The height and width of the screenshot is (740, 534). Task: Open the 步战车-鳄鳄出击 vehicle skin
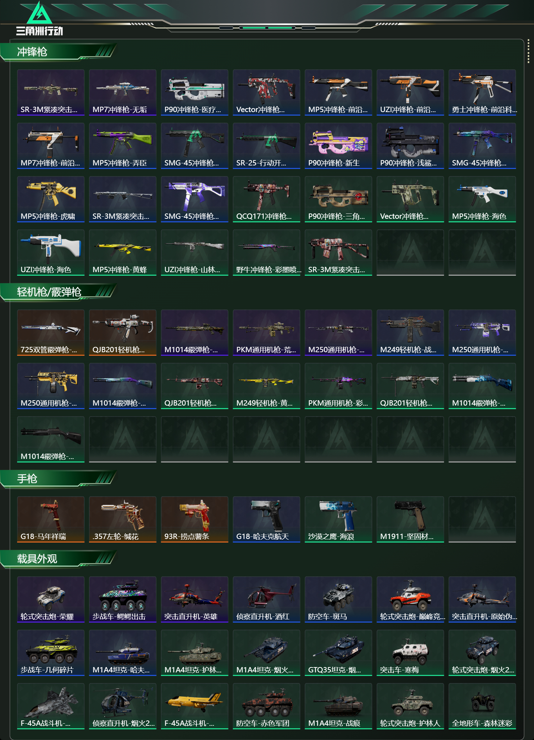(x=122, y=599)
